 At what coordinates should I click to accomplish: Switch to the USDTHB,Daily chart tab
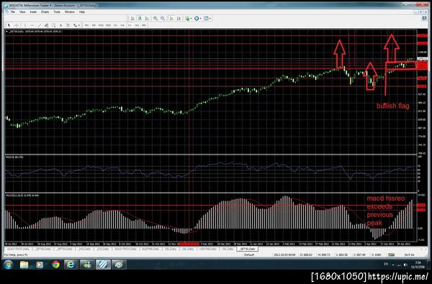tap(208, 249)
